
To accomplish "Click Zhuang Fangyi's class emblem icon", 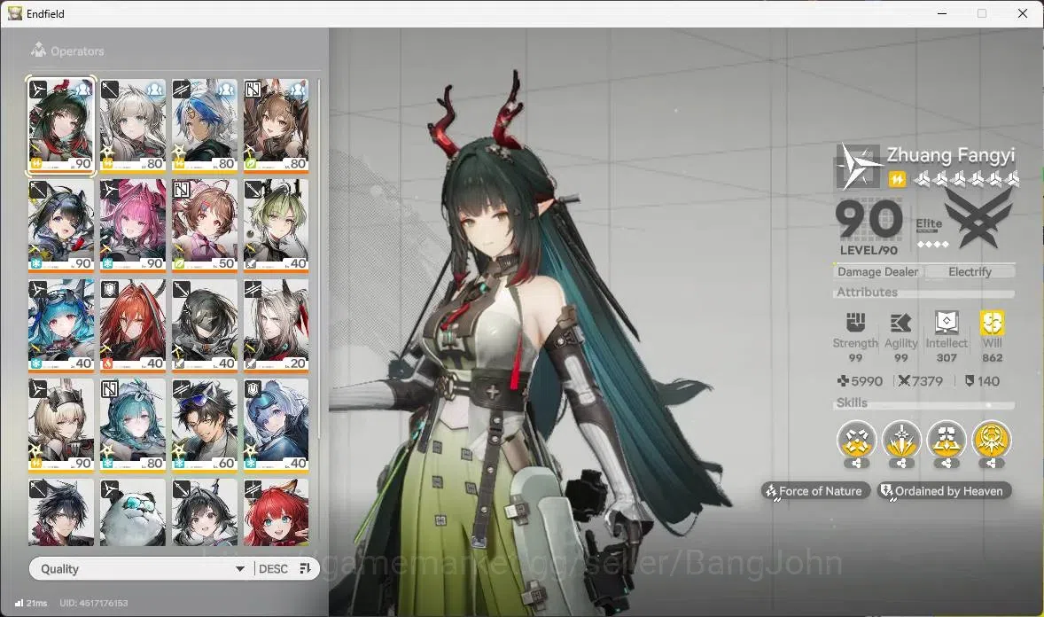I will 858,168.
